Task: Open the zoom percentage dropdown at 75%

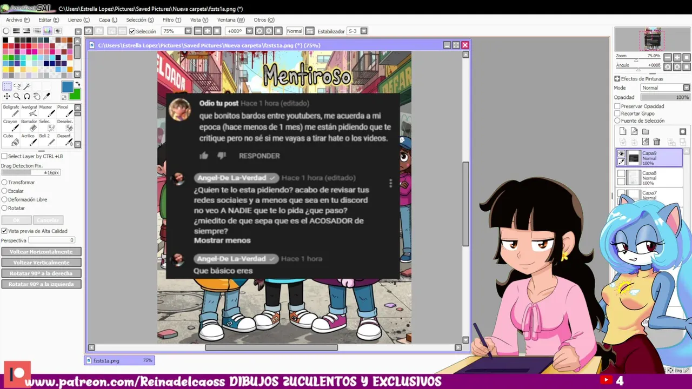Action: tap(188, 31)
